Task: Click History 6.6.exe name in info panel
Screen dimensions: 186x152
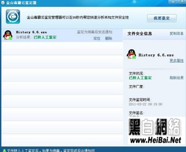Action: [x=156, y=55]
